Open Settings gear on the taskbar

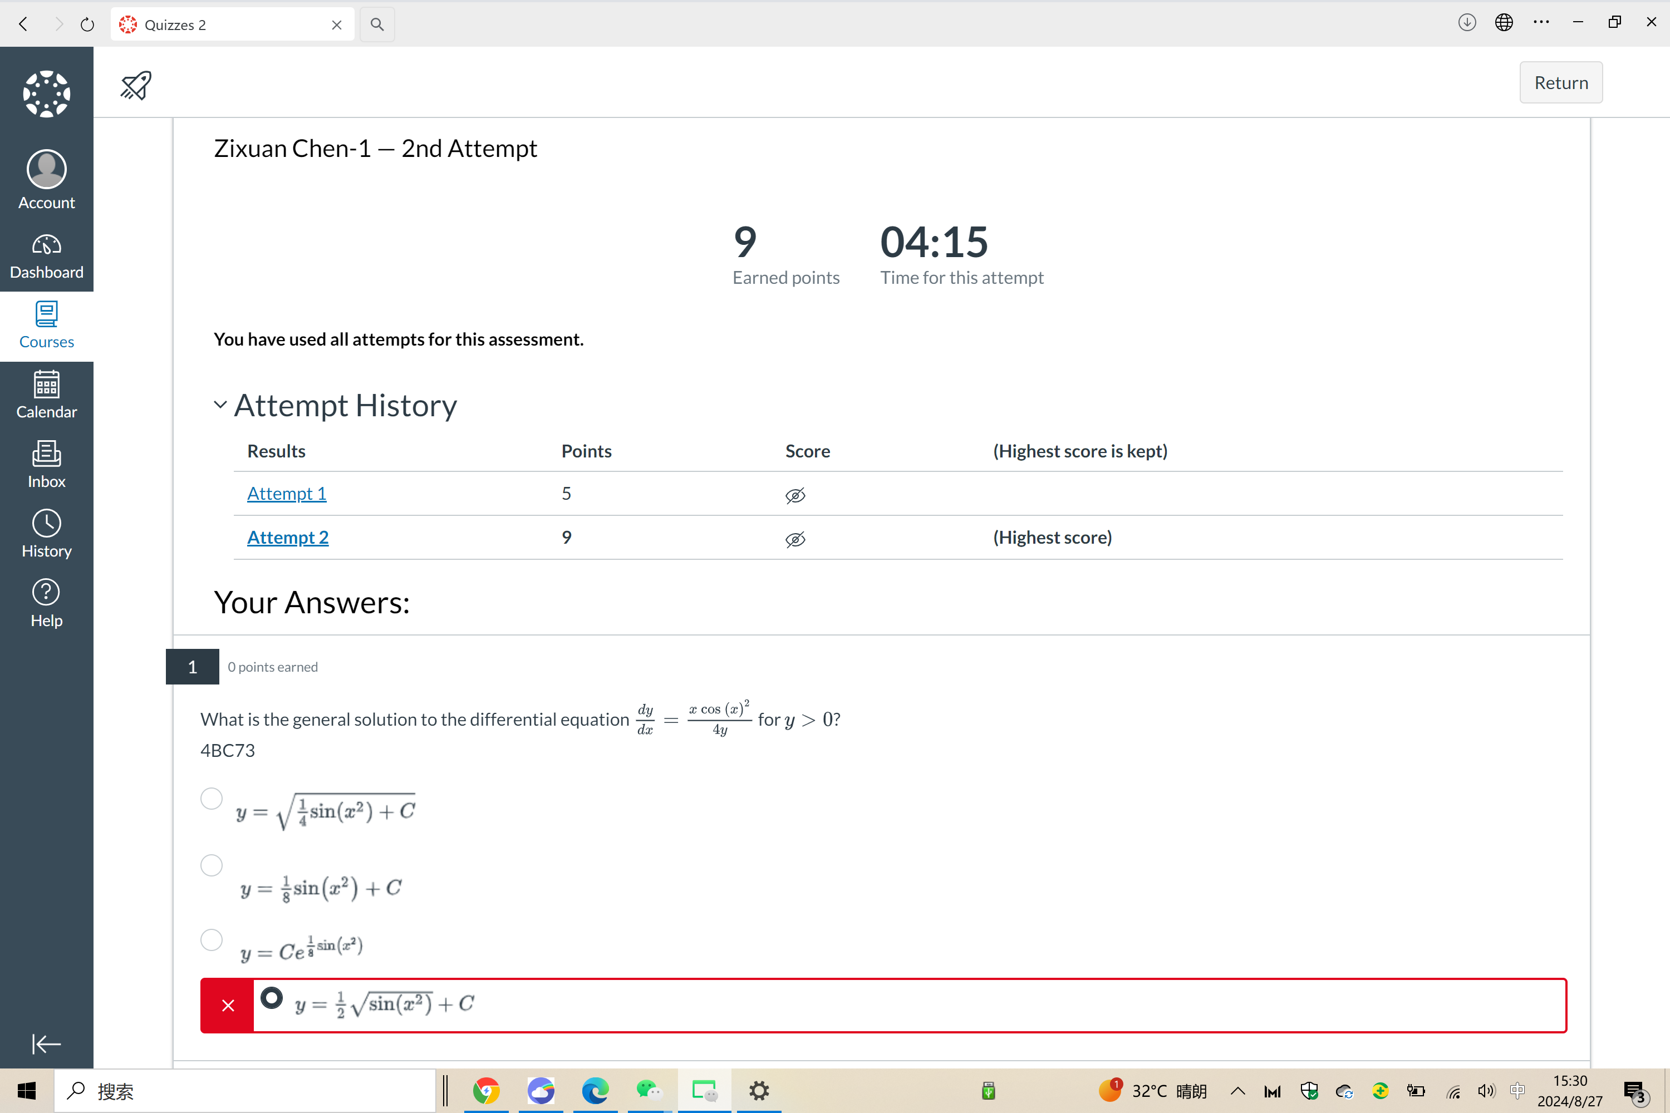759,1090
